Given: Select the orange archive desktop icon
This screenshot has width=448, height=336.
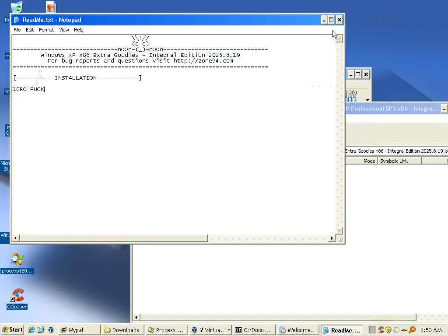Looking at the screenshot, I should (51, 7).
